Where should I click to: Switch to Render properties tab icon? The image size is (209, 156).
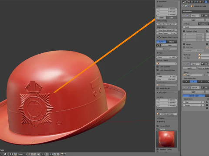coord(189,2)
